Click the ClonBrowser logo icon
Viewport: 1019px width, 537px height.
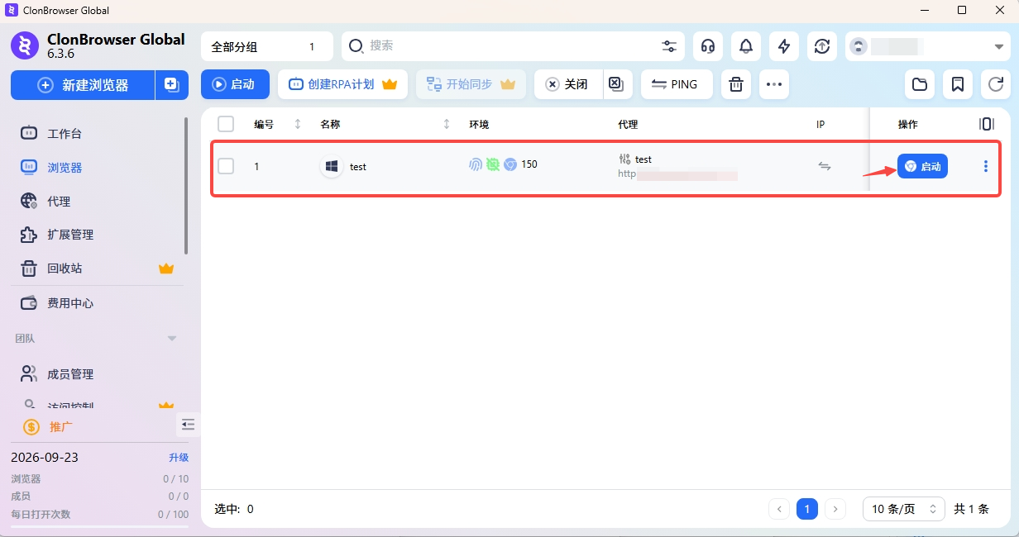click(25, 46)
